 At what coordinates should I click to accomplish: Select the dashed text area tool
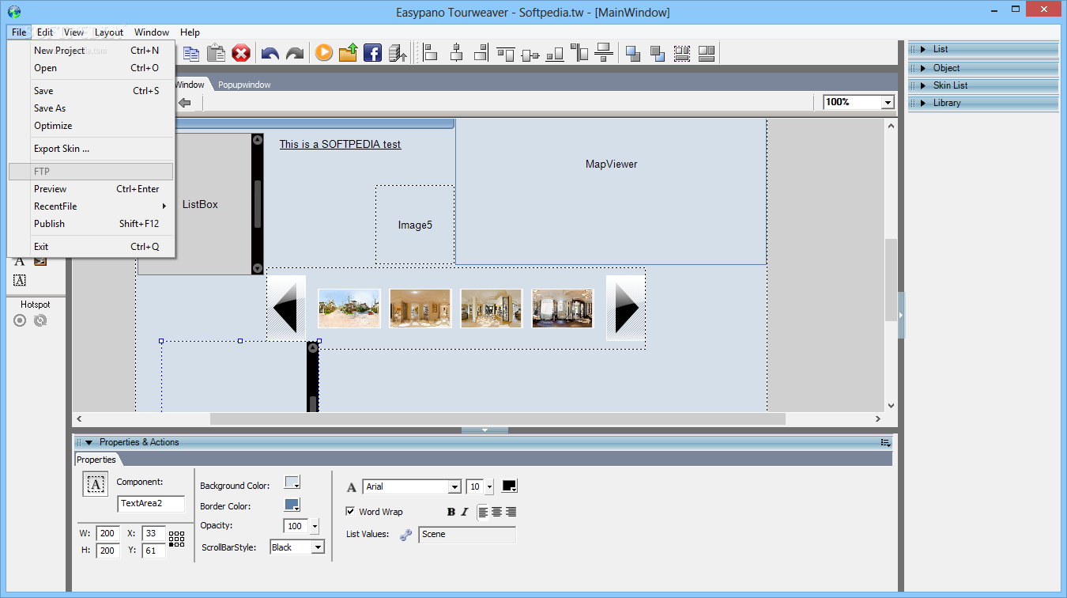click(20, 280)
